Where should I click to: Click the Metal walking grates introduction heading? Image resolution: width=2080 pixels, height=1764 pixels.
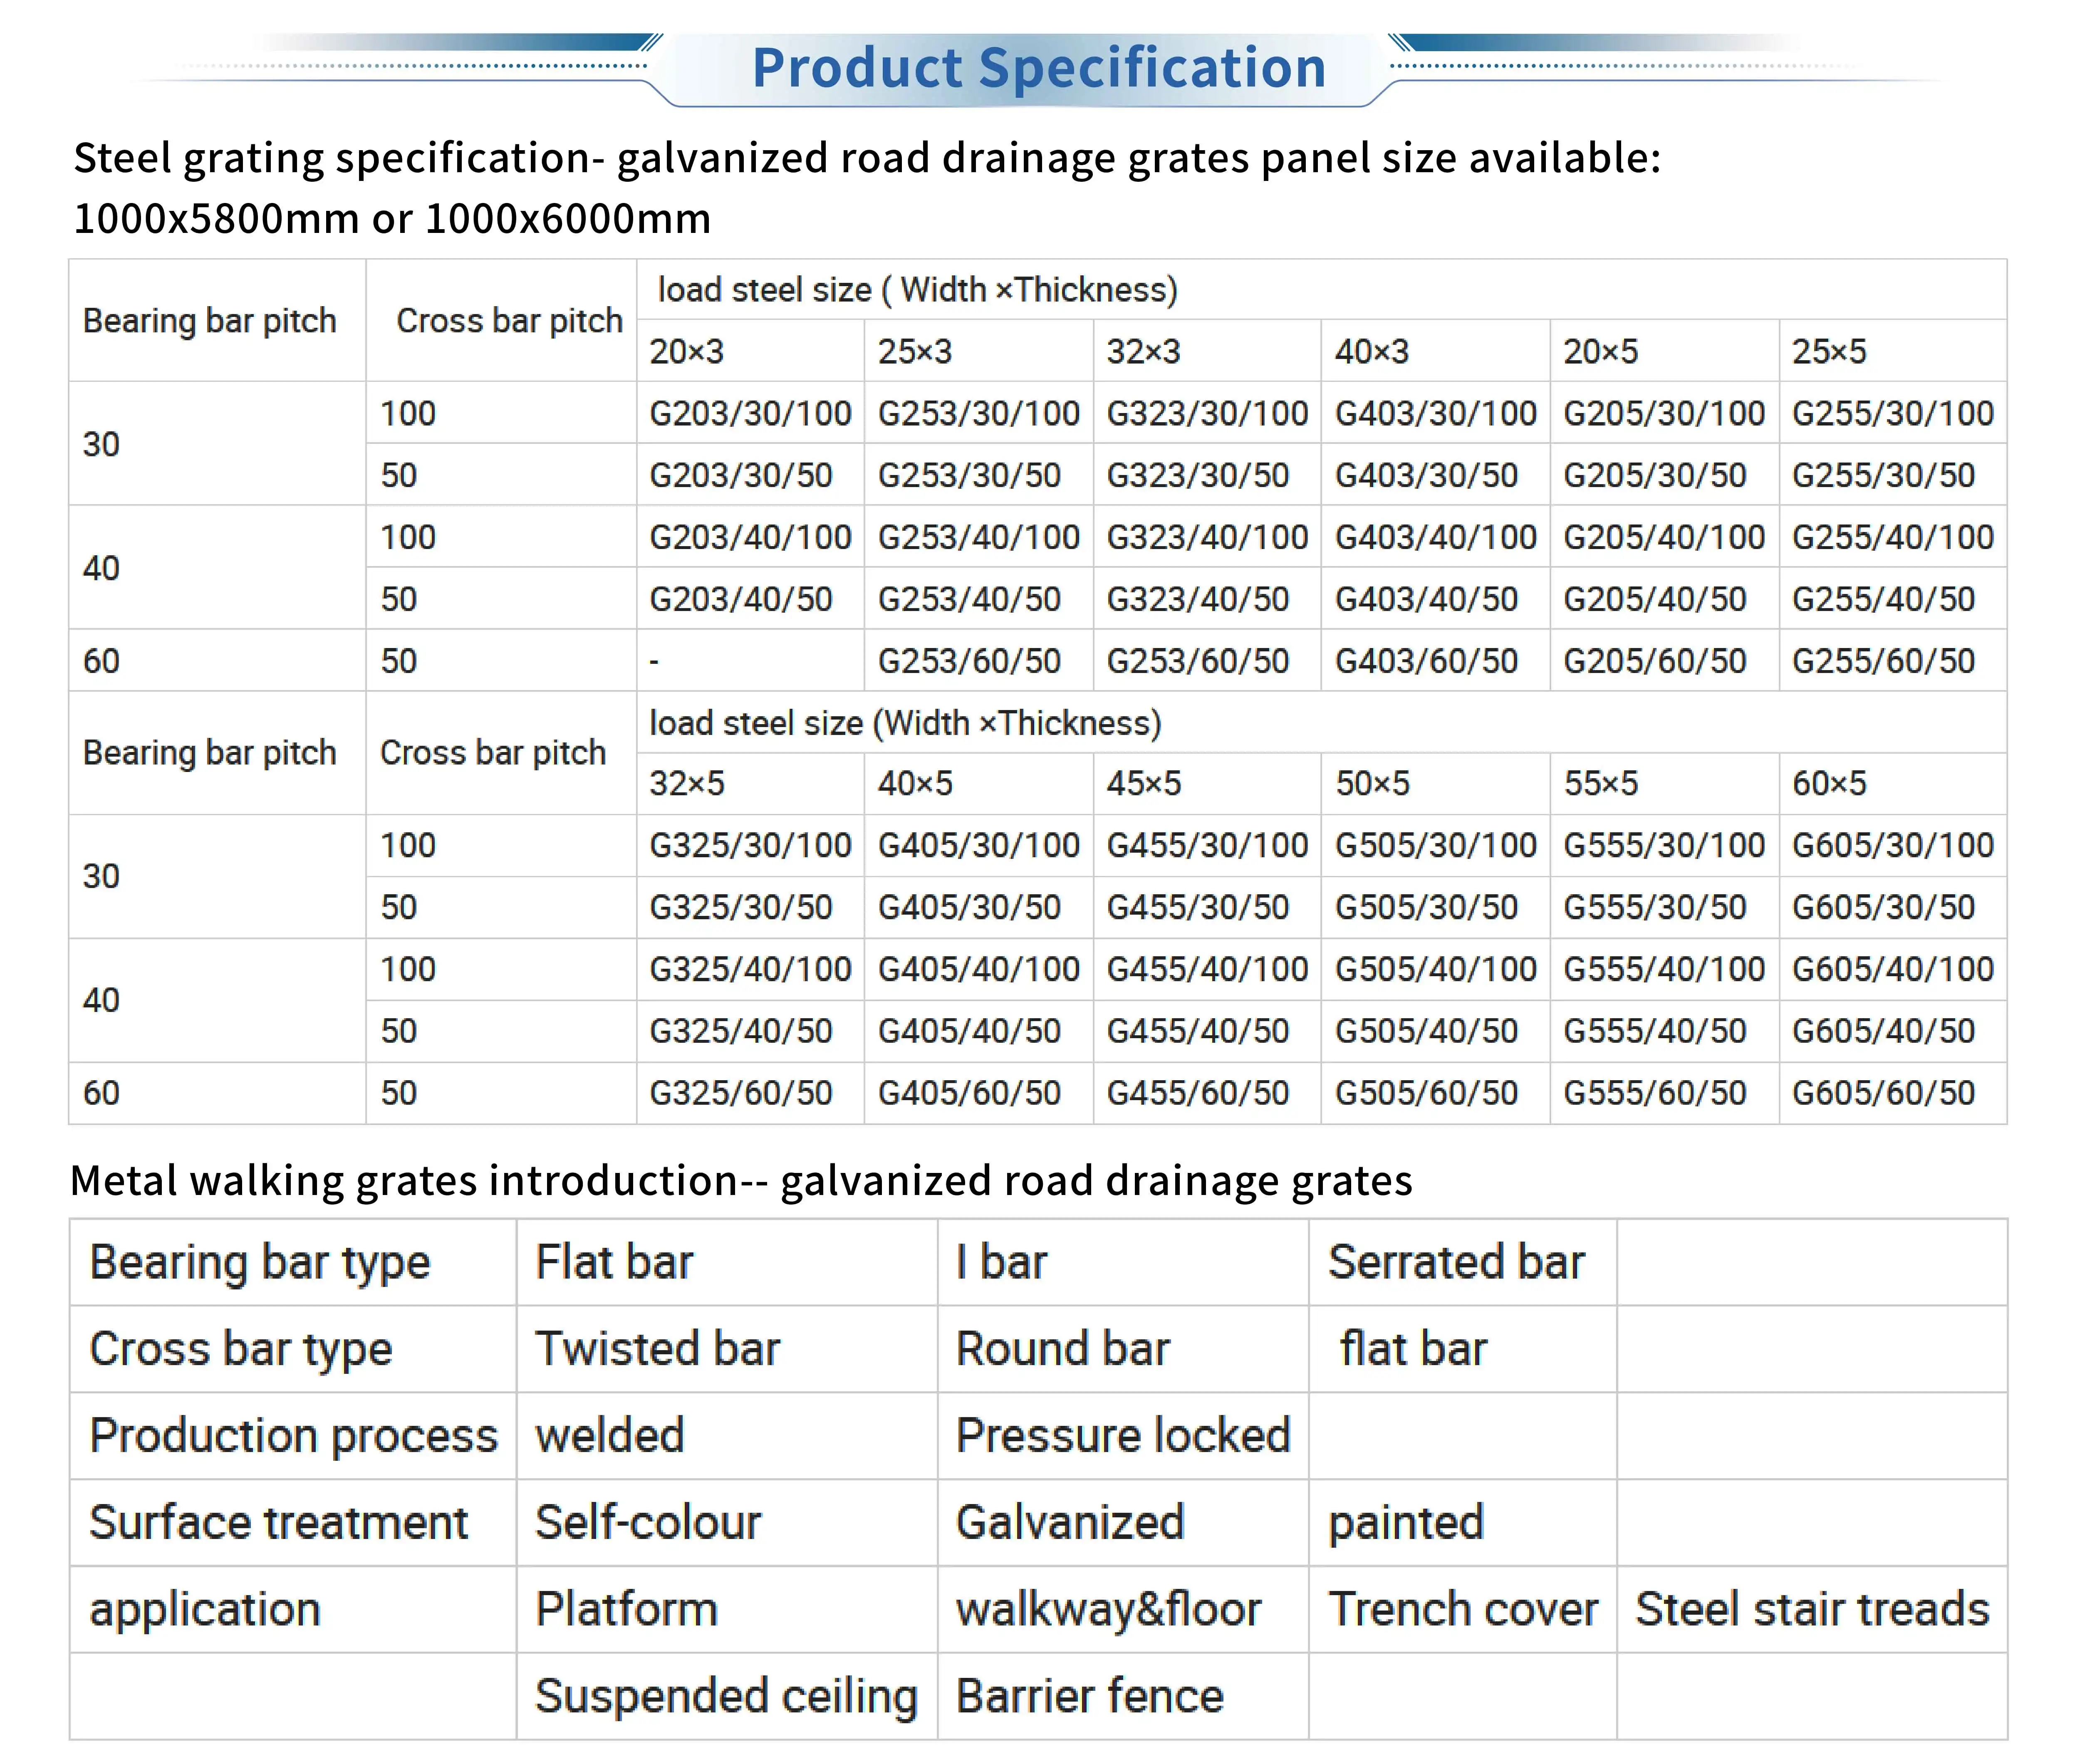741,1181
